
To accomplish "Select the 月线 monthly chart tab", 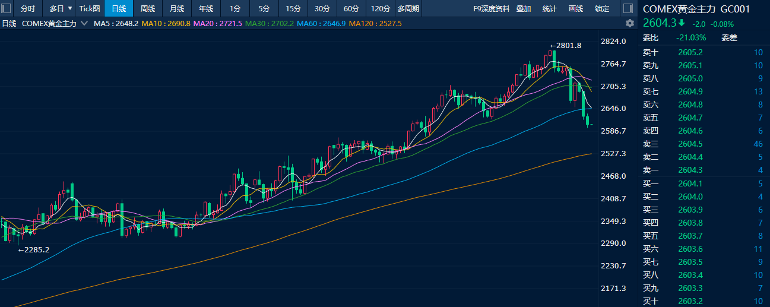I will [177, 8].
